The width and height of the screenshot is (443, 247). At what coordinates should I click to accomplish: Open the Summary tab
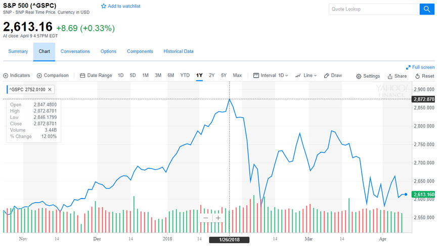tap(18, 51)
